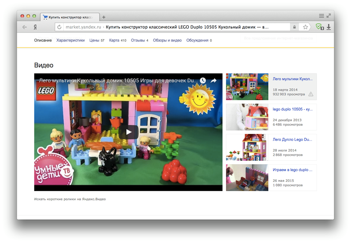
Task: Click the Watch Later clock icon on video
Action: (203, 80)
